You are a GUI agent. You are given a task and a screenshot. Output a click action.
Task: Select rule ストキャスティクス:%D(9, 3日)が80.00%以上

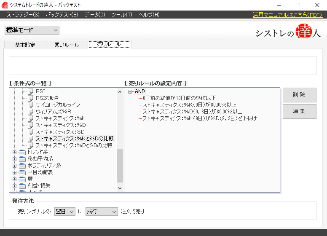click(x=192, y=112)
